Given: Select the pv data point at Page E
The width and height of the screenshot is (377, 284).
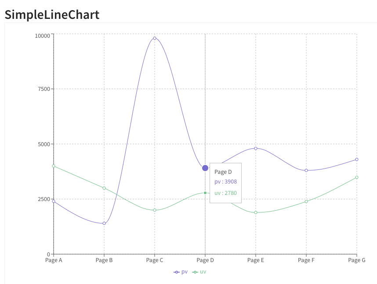Looking at the screenshot, I should (256, 148).
